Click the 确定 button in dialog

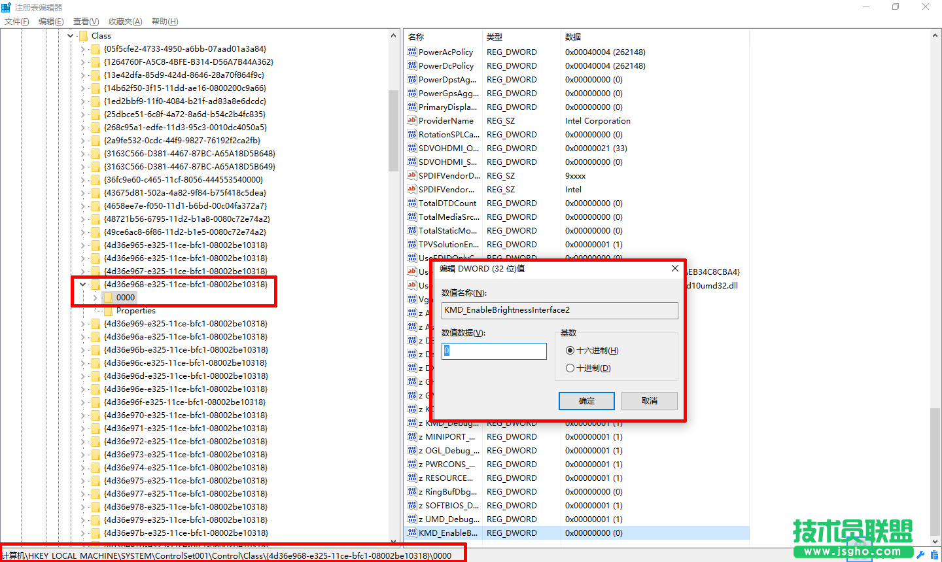coord(586,401)
